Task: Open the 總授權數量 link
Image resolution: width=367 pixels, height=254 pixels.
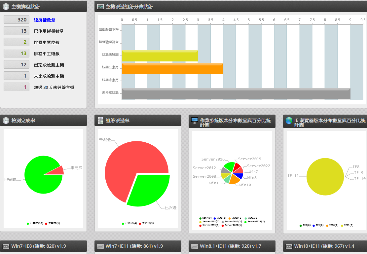Action: coord(44,20)
